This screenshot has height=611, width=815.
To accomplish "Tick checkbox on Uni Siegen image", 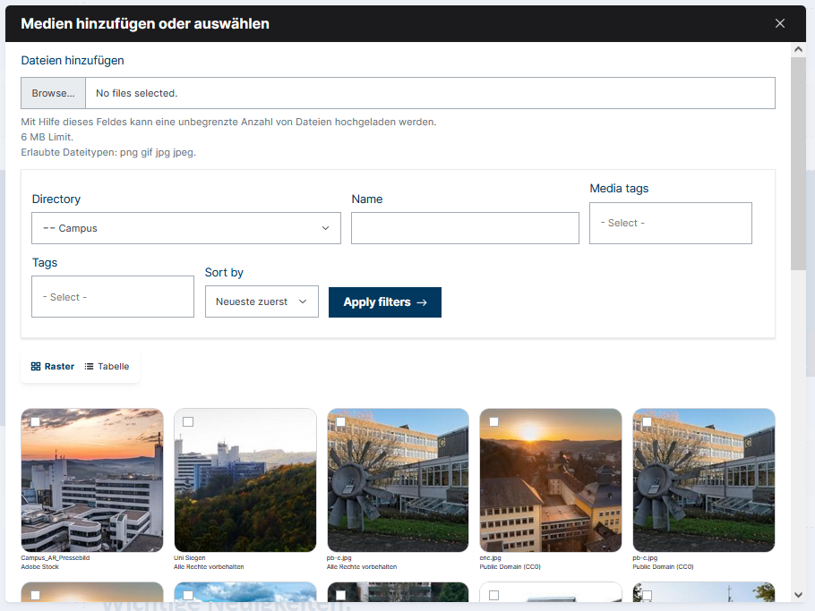I will coord(188,421).
